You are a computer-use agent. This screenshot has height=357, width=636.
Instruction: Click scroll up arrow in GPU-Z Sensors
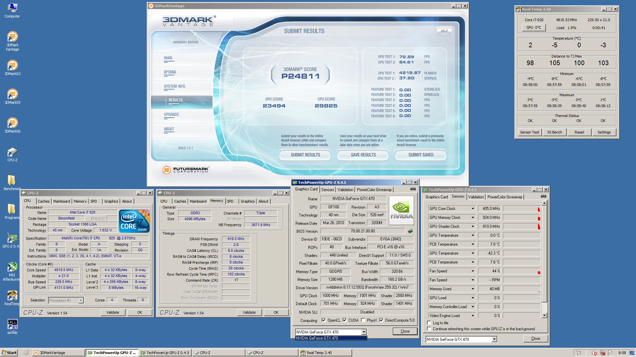(x=544, y=202)
